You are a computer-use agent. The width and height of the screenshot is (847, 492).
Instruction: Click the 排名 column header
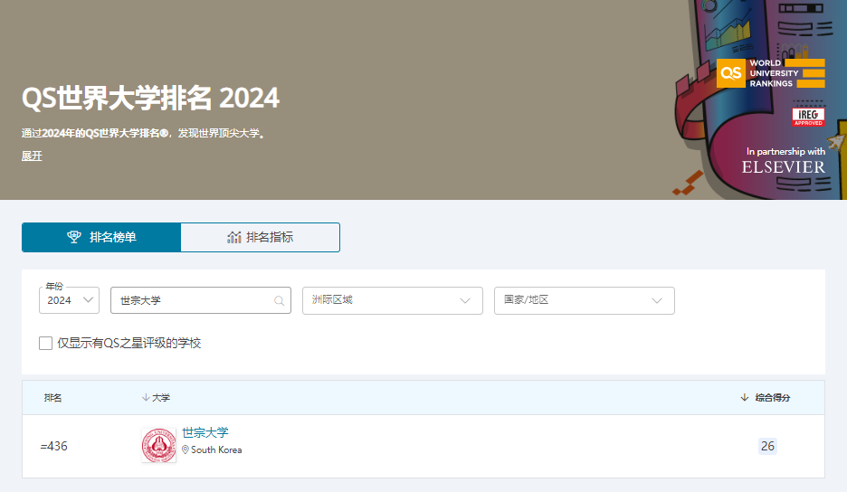click(x=52, y=397)
